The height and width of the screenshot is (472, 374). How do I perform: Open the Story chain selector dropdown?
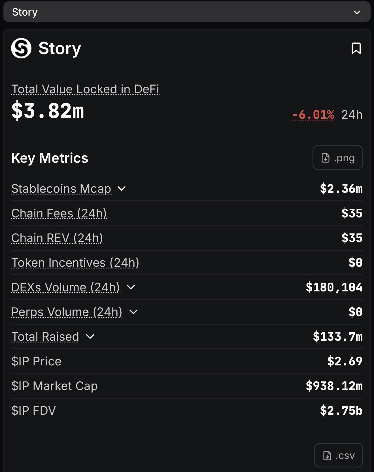tap(357, 12)
